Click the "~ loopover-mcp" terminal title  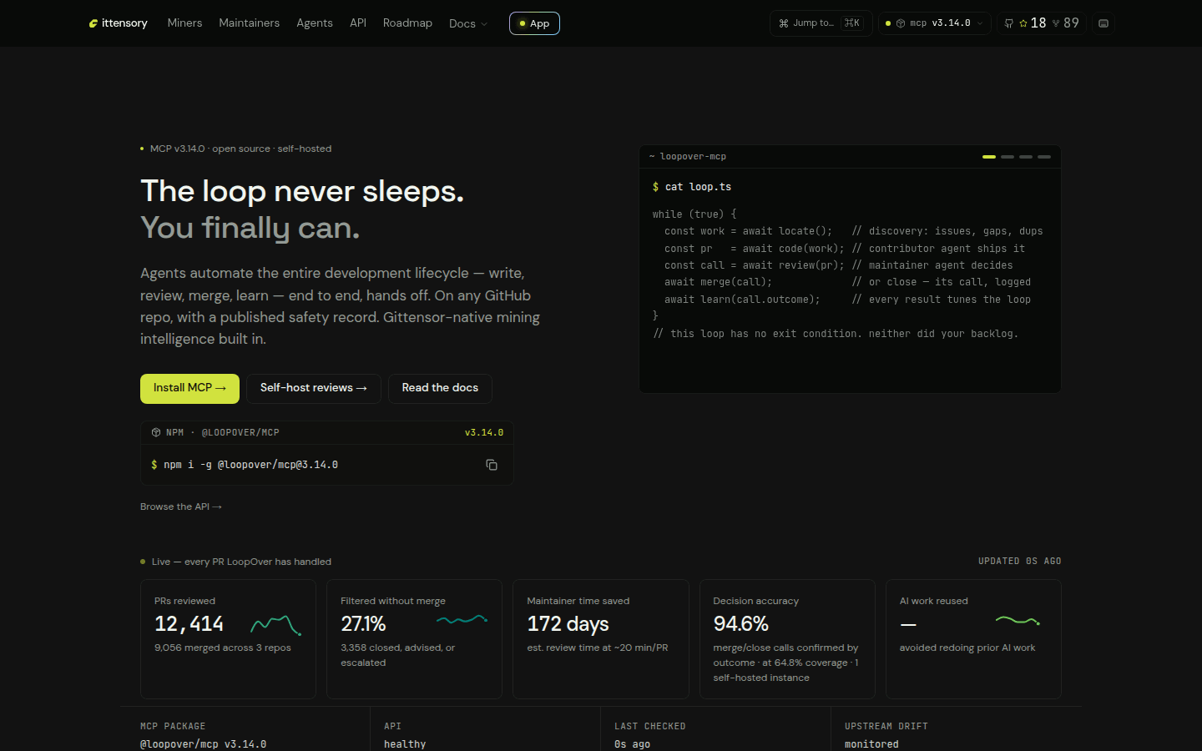pos(688,157)
